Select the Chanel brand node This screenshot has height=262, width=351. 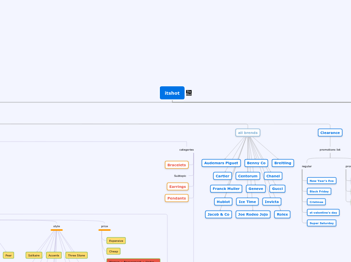[273, 176]
